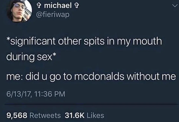
Task: Select the Likes label
Action: pos(95,115)
